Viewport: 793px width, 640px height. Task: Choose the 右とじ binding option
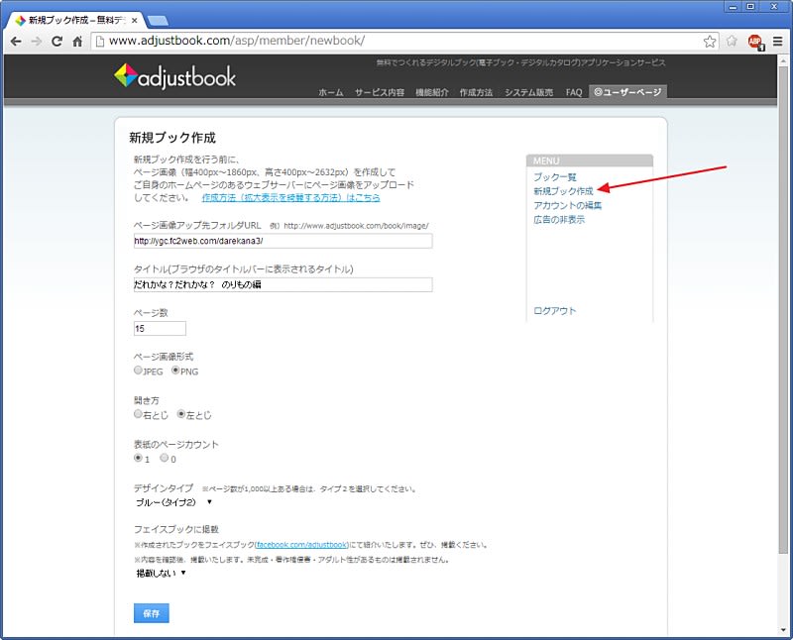pyautogui.click(x=138, y=414)
